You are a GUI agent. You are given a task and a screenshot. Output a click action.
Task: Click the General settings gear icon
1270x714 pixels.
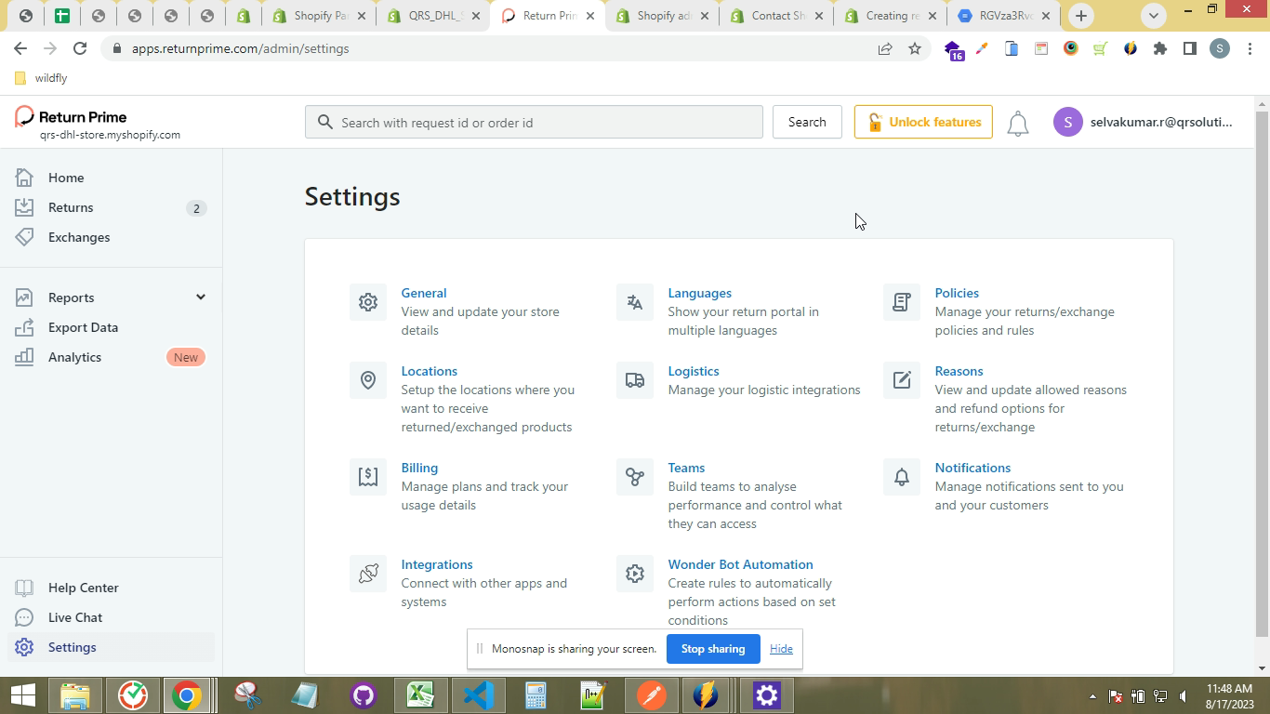368,302
